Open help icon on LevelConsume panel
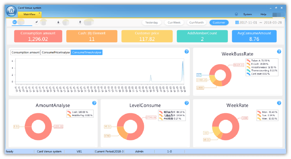The height and width of the screenshot is (159, 291). [x=186, y=103]
